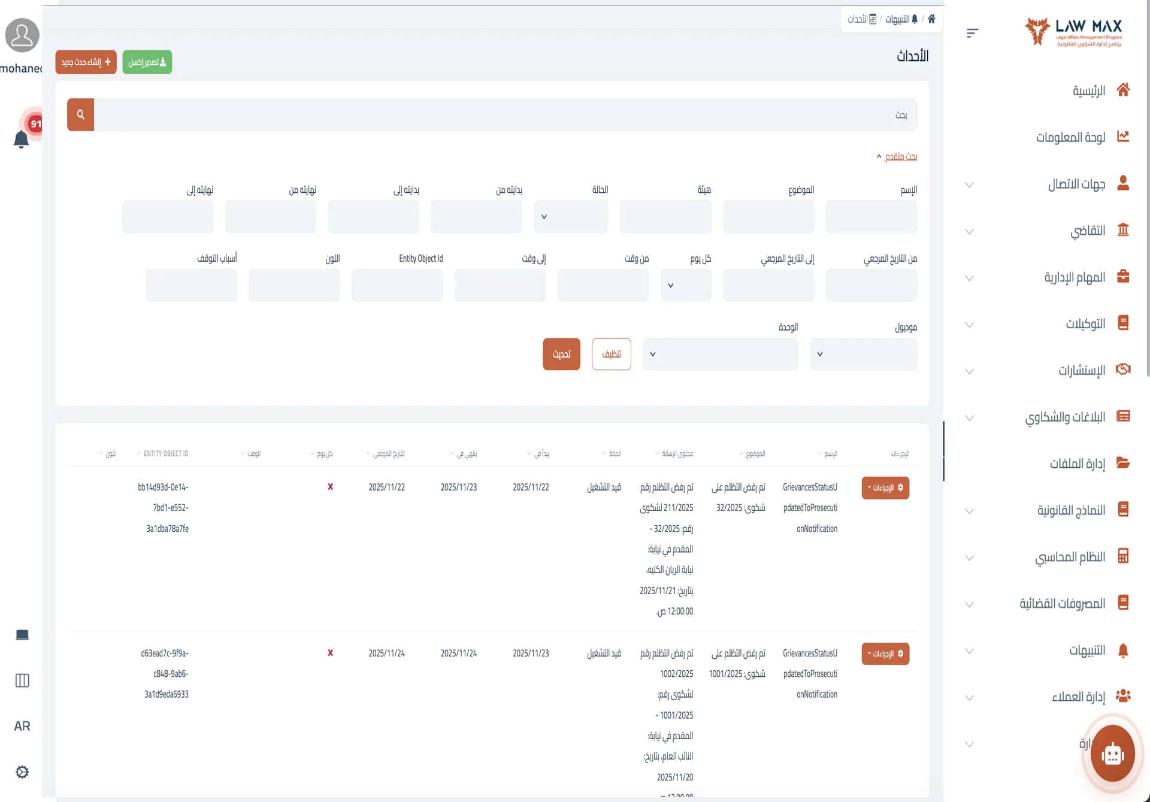Switch language via AR toggle
The width and height of the screenshot is (1150, 802).
click(x=22, y=726)
